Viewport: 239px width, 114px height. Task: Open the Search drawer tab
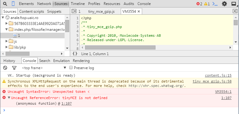tap(45, 61)
